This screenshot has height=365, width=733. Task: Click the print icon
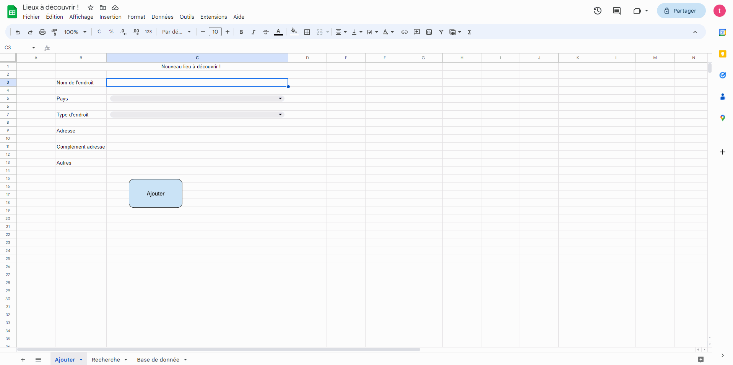tap(42, 32)
